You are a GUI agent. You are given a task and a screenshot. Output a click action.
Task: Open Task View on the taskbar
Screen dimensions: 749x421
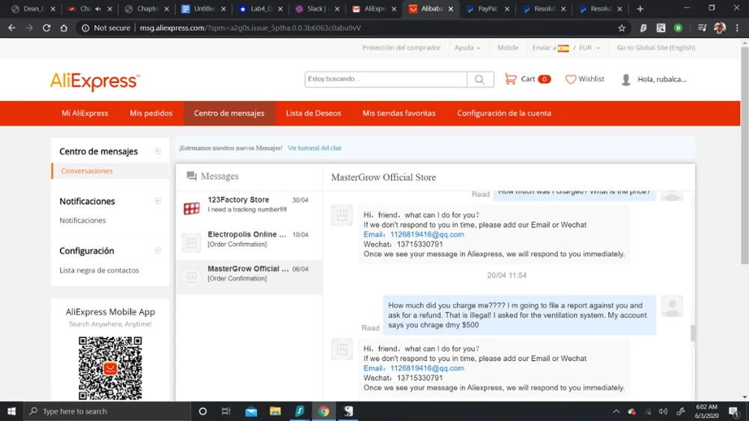tap(226, 411)
